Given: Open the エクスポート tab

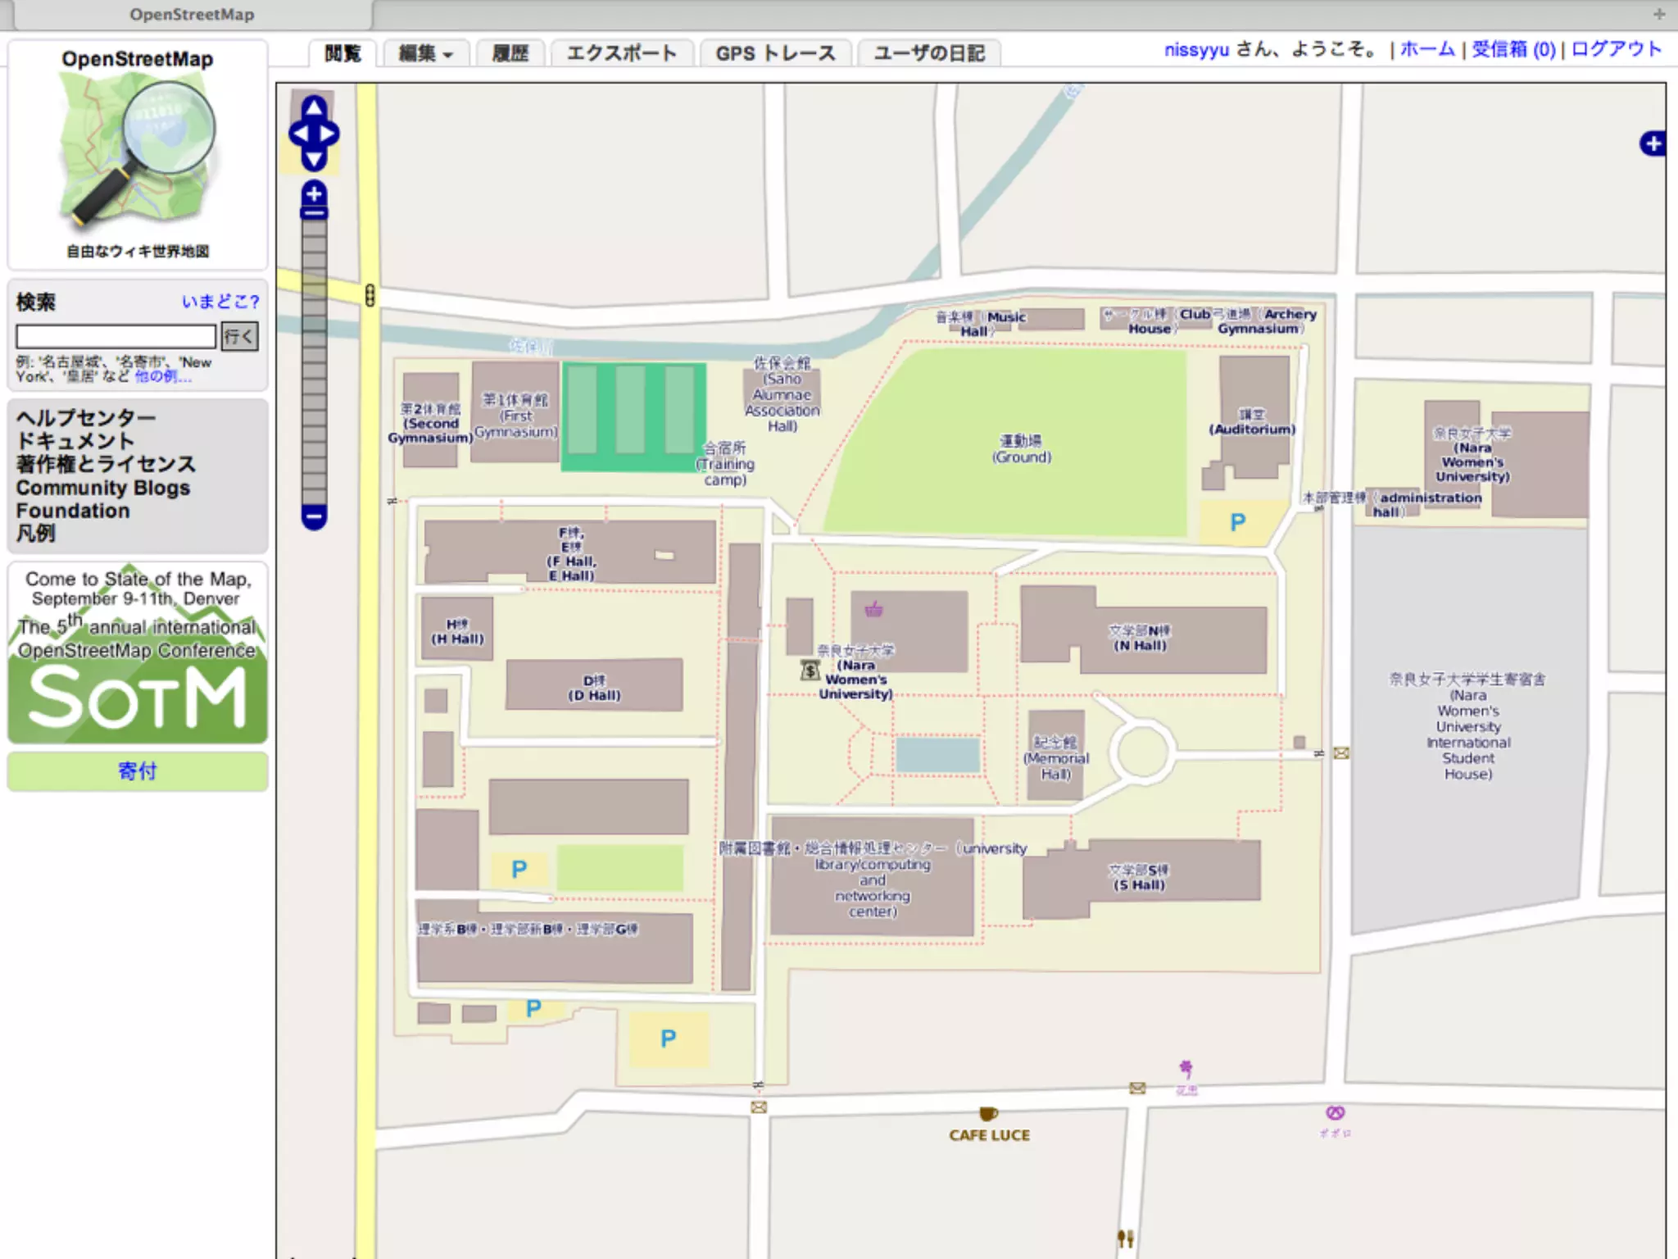Looking at the screenshot, I should pos(622,54).
